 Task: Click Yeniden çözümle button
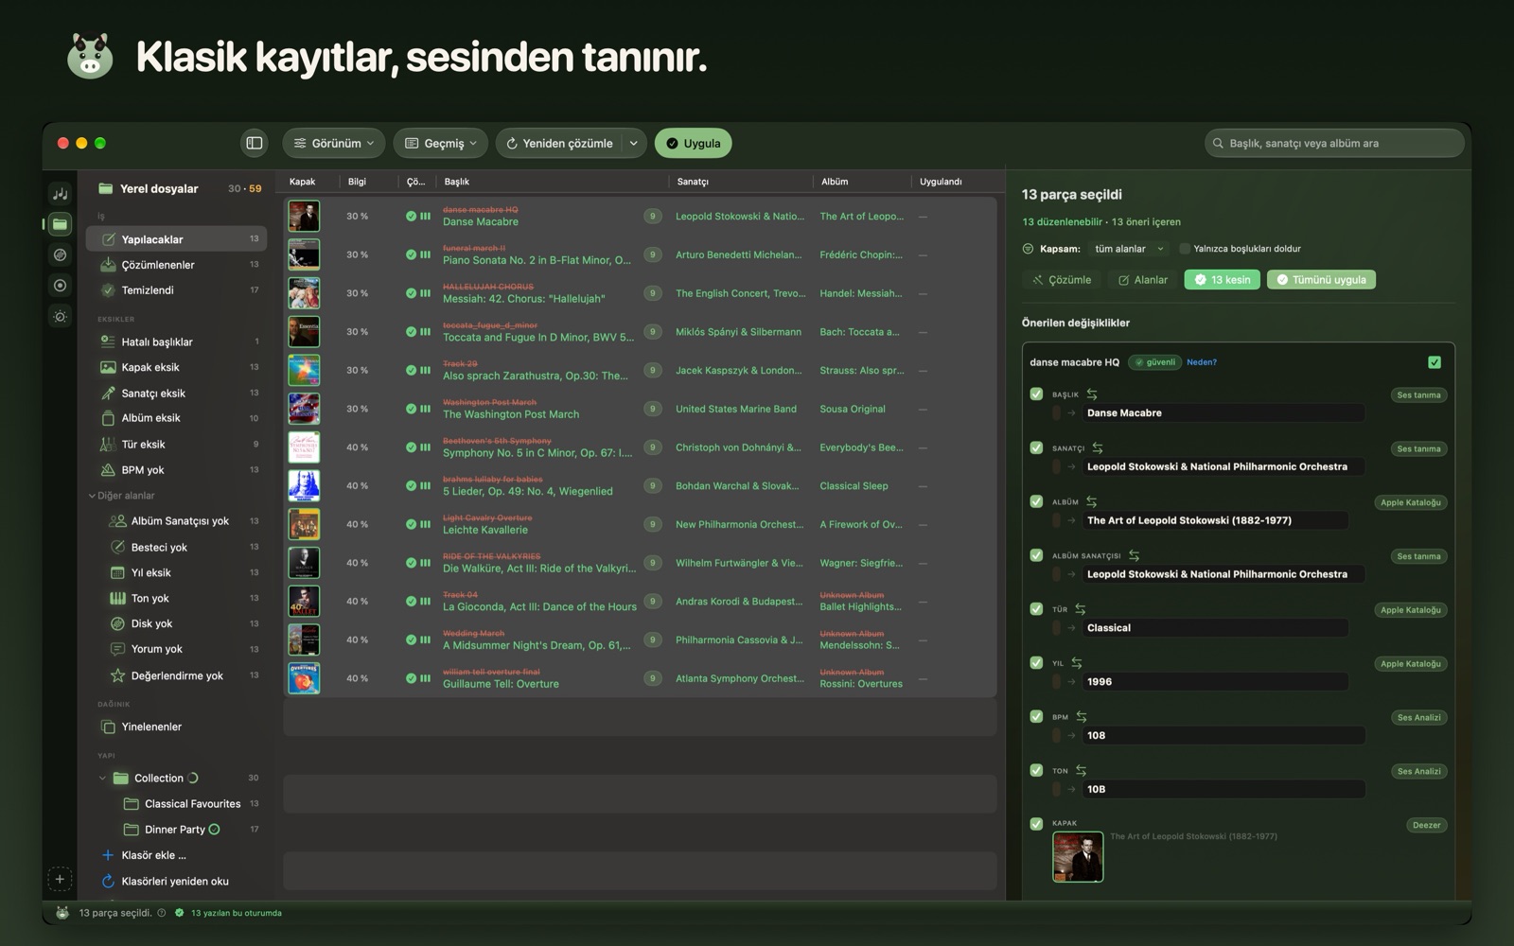(x=559, y=143)
